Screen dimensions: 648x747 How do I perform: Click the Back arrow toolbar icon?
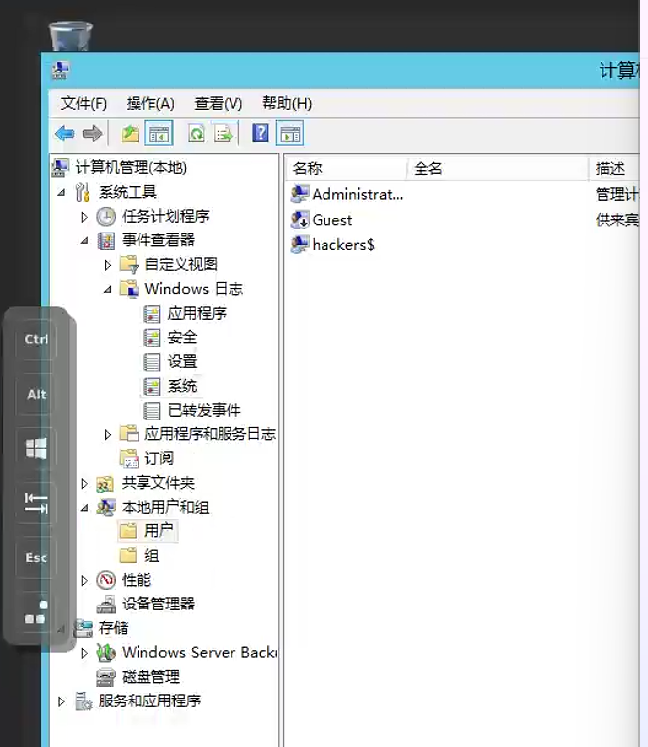tap(65, 134)
